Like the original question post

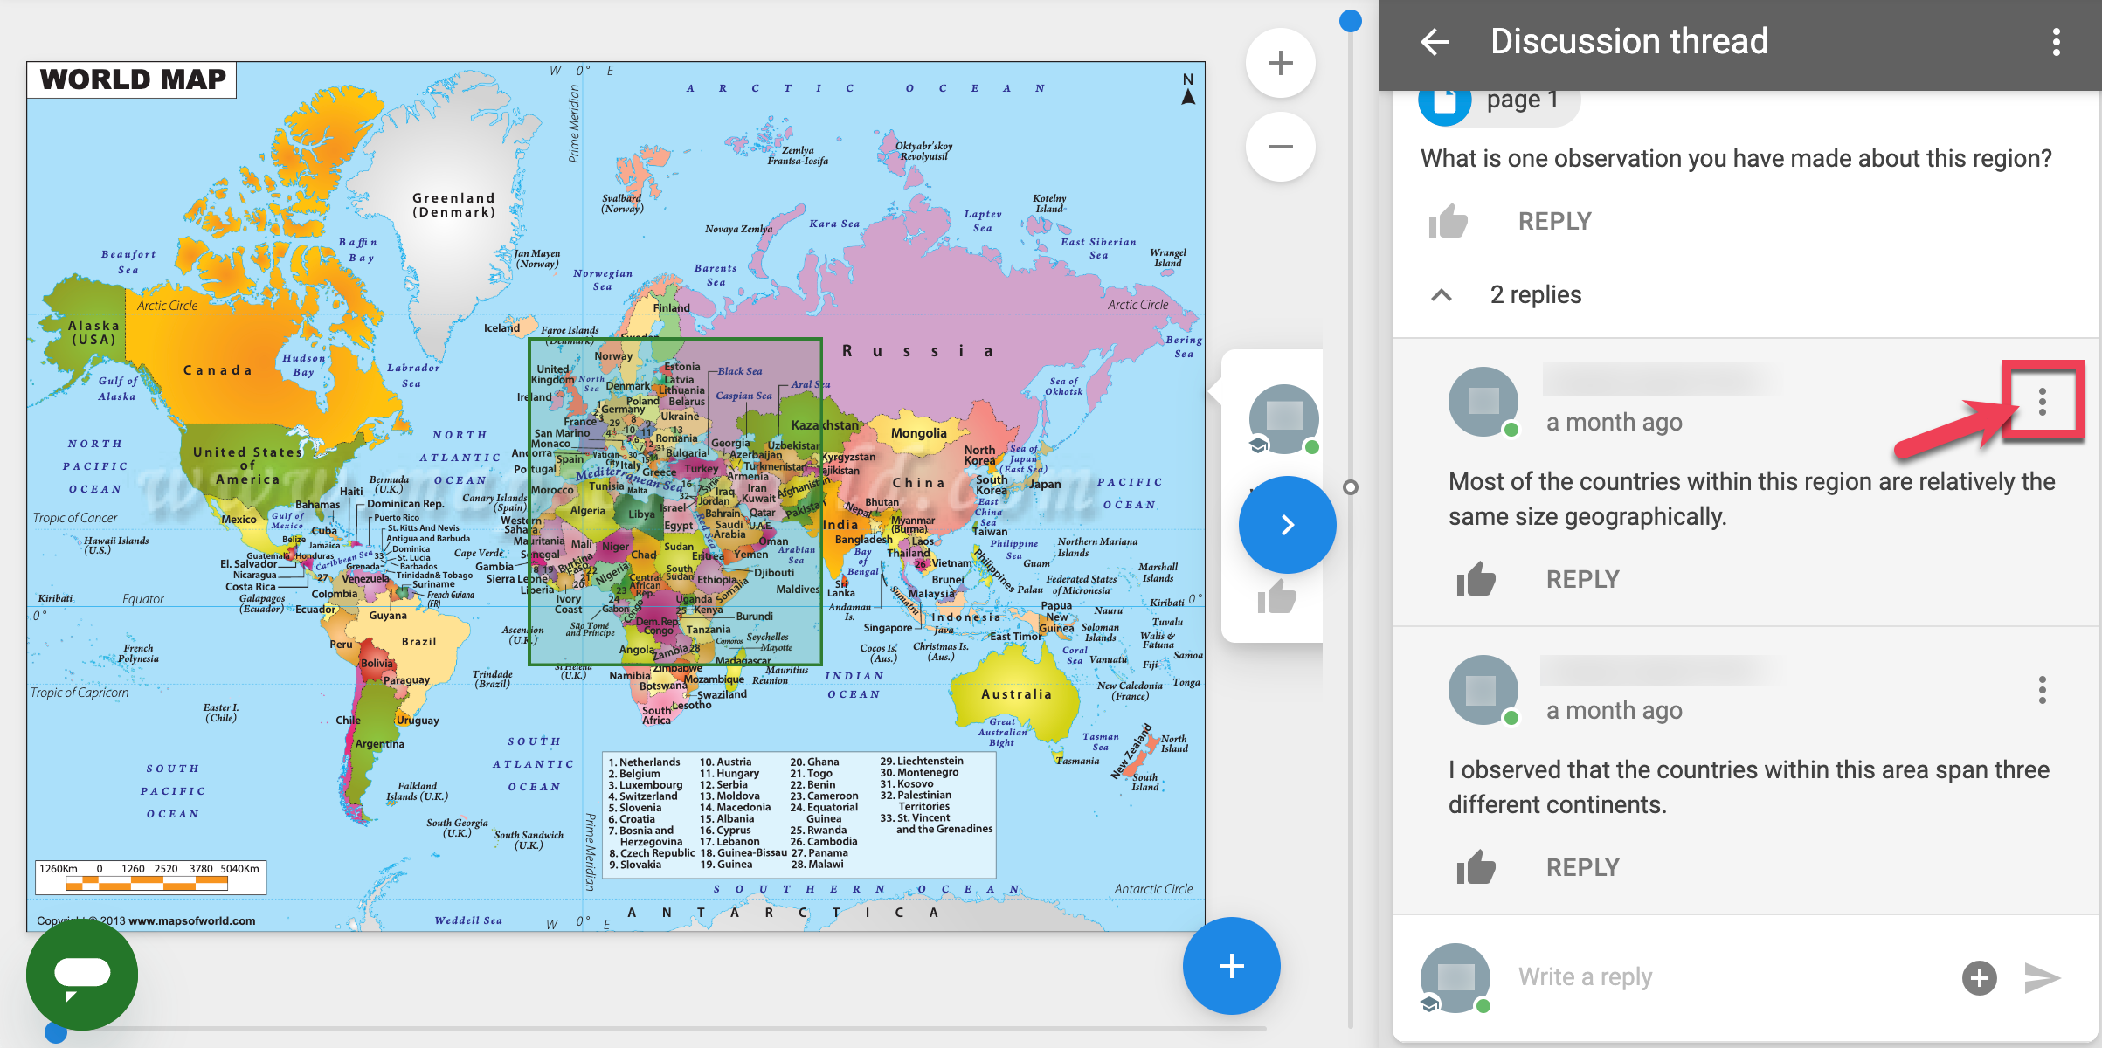click(1448, 221)
